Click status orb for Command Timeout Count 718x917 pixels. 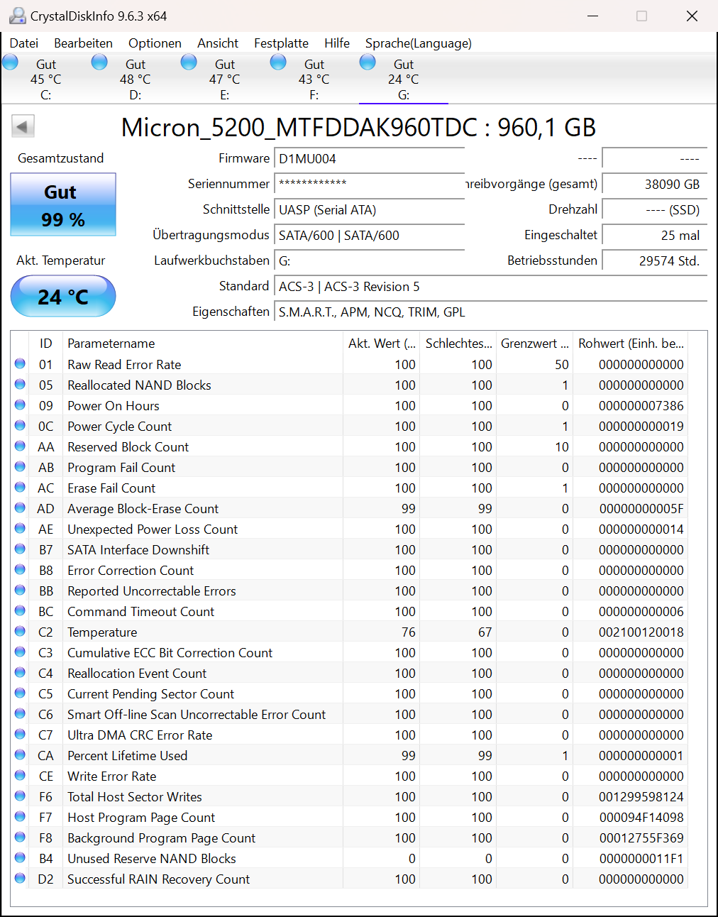(20, 611)
